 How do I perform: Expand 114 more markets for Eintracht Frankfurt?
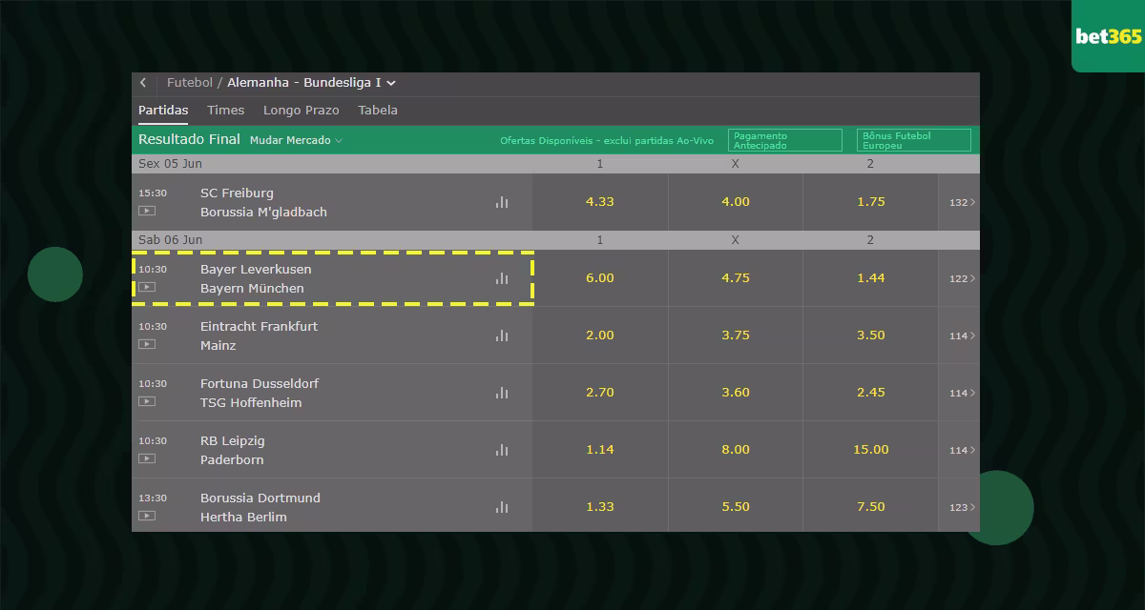click(x=962, y=335)
